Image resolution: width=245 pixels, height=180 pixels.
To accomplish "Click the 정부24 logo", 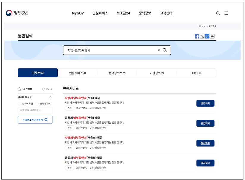I will [x=17, y=13].
